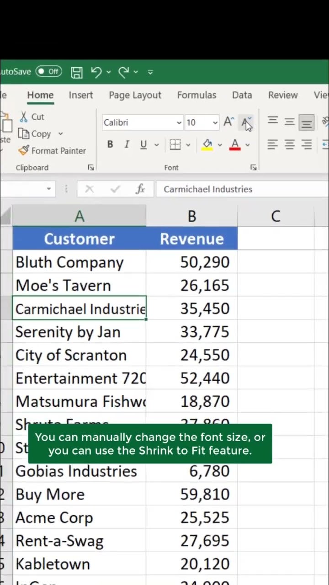Click Middle Align icon
The width and height of the screenshot is (329, 585).
coord(289,122)
